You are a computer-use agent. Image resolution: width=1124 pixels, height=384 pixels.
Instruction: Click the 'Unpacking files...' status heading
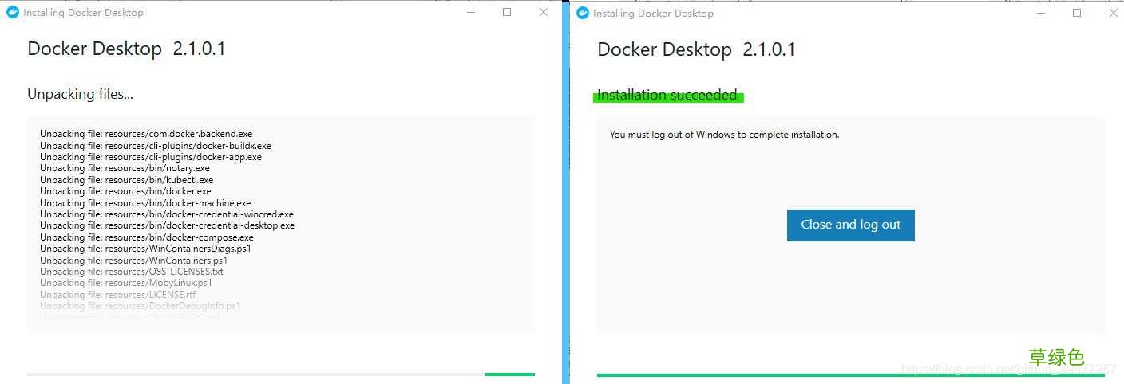80,94
